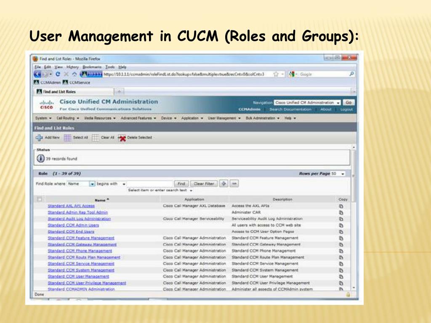431x323 pixels.
Task: Tick the select-all checkbox in table header
Action: pyautogui.click(x=40, y=199)
